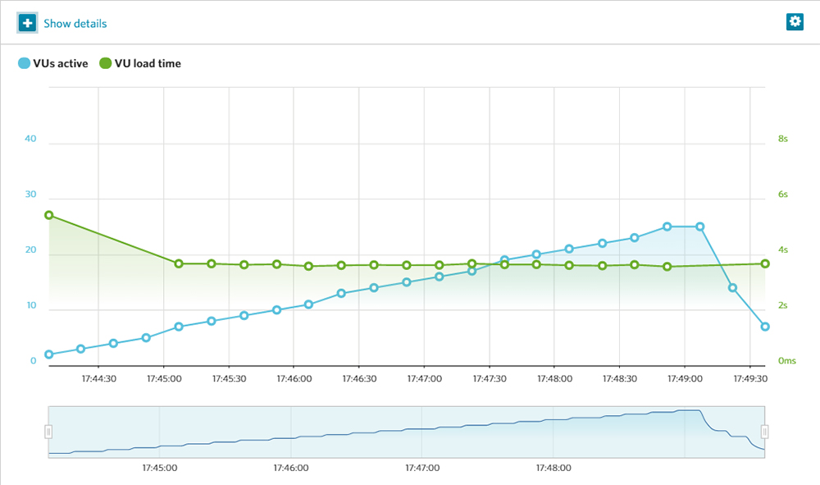Click VUs active point at 14 during drop

(x=732, y=287)
